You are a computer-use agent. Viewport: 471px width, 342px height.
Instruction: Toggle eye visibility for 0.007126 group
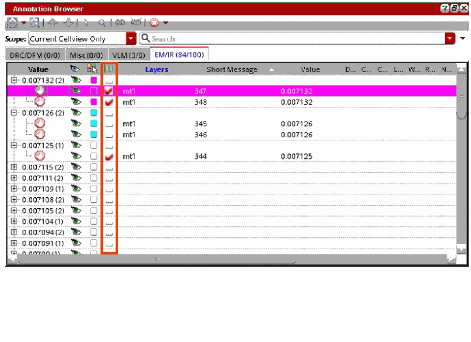[x=76, y=113]
